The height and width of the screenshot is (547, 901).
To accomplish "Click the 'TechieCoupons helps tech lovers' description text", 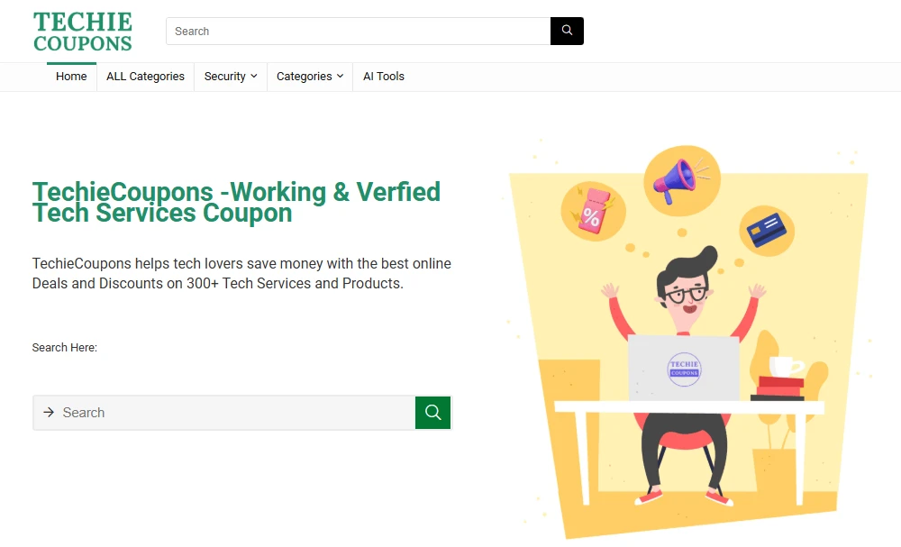I will (241, 274).
